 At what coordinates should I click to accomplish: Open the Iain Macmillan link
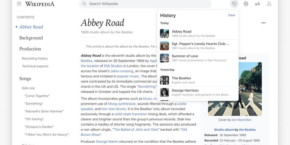tap(241, 120)
